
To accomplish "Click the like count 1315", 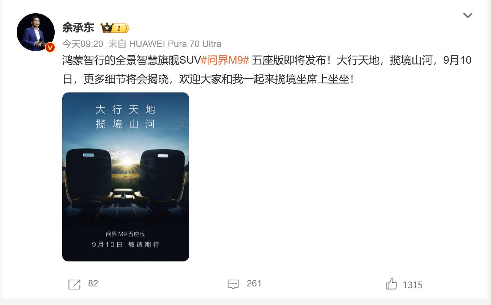I will point(413,285).
